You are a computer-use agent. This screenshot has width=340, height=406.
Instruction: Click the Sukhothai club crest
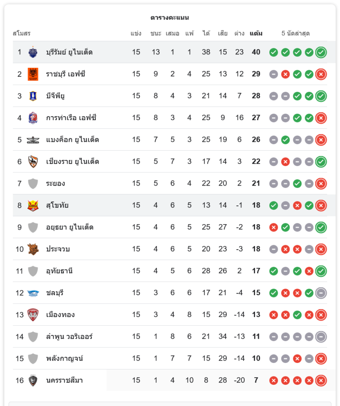tap(33, 205)
